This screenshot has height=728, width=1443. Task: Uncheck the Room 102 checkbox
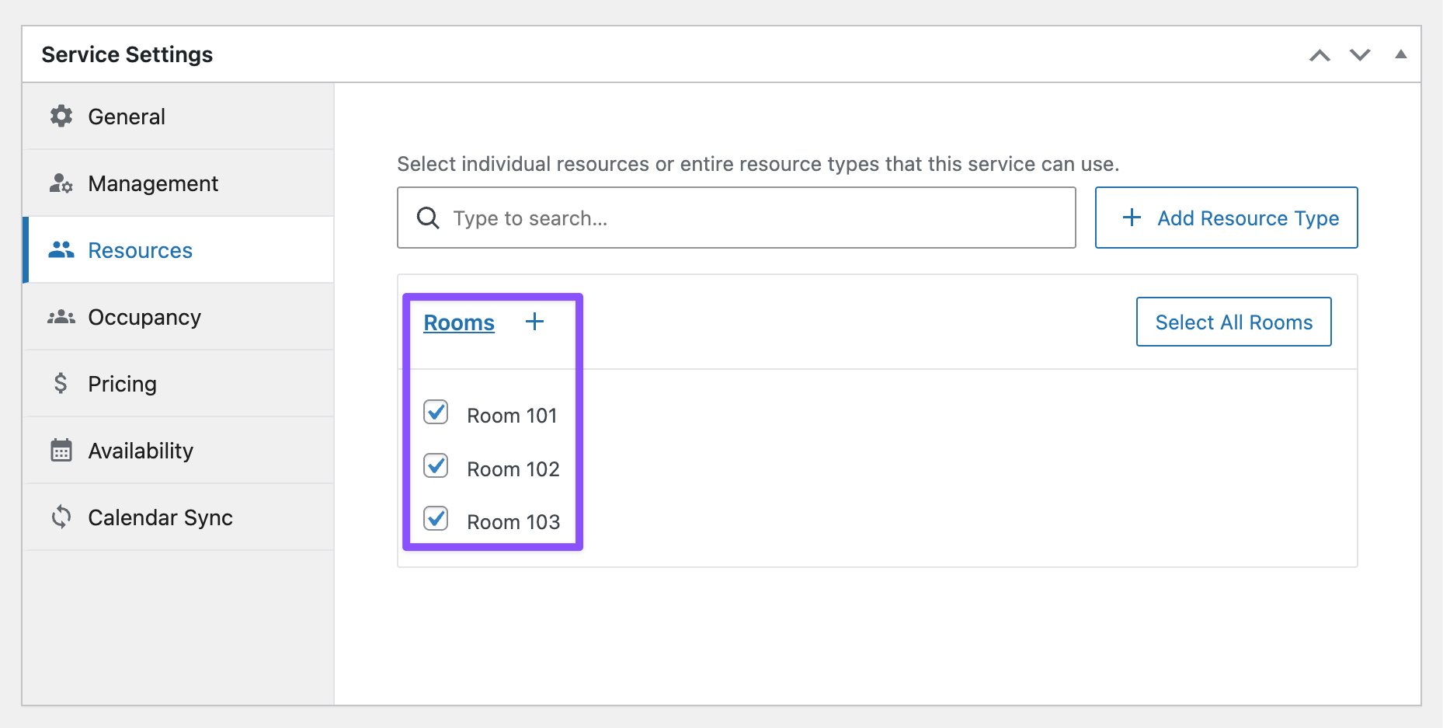pyautogui.click(x=436, y=466)
